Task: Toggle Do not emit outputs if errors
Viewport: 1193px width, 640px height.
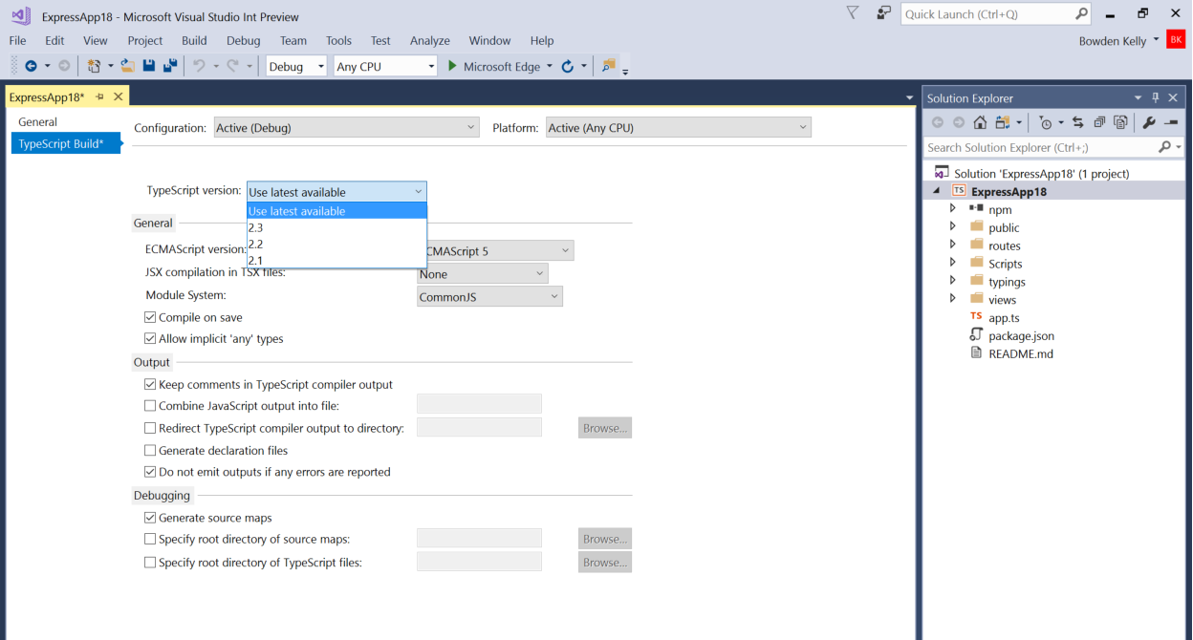Action: coord(150,472)
